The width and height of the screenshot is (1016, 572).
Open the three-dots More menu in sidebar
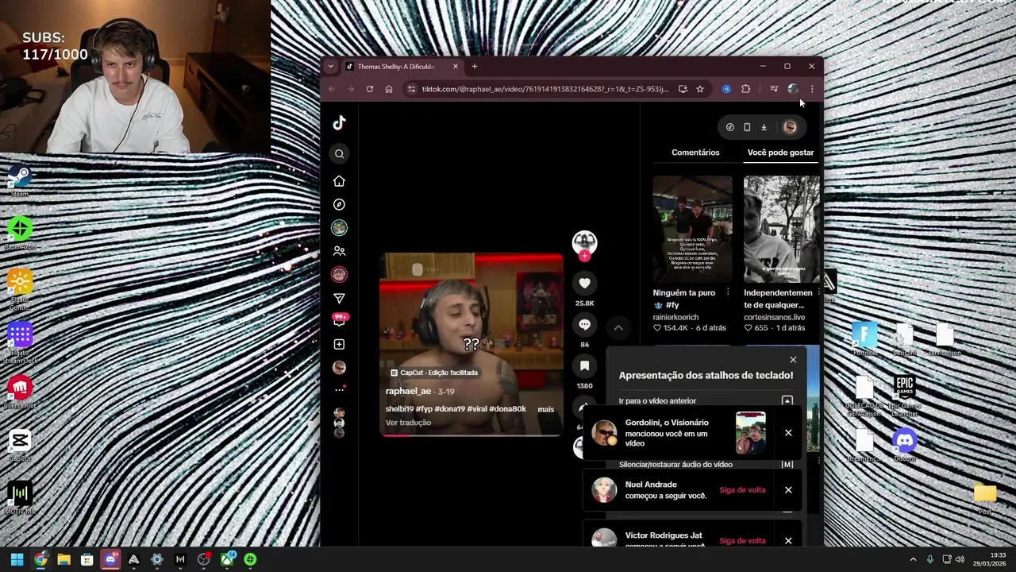click(x=339, y=389)
